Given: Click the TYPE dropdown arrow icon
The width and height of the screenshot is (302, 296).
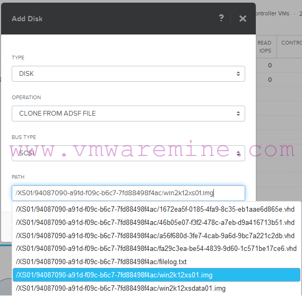Looking at the screenshot, I should click(x=238, y=74).
